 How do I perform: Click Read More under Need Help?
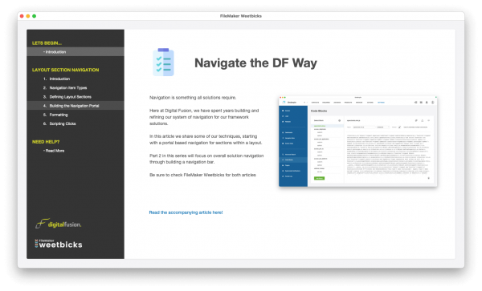pyautogui.click(x=76, y=151)
